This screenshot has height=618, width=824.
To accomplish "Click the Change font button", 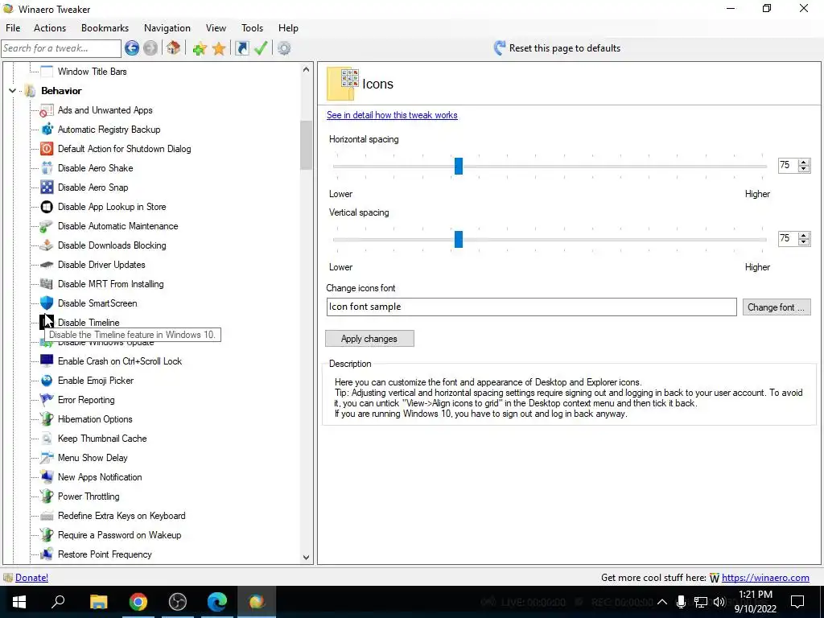I will coord(777,307).
